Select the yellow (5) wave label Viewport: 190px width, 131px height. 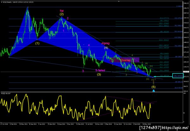[153, 87]
